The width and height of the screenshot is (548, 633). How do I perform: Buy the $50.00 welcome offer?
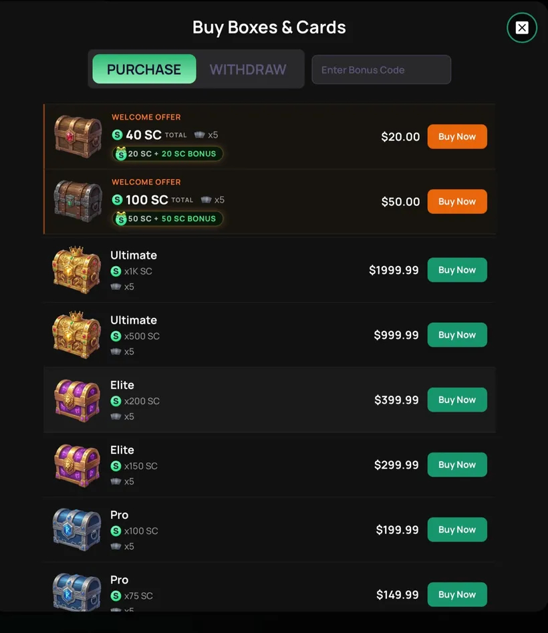[457, 201]
